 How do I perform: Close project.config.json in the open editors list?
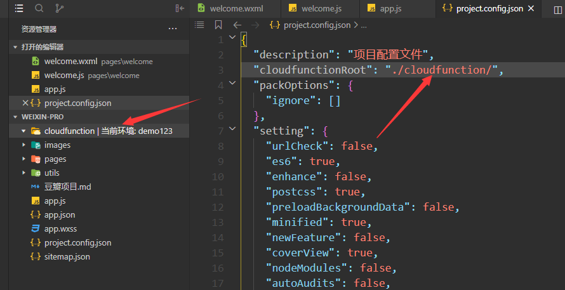[x=25, y=103]
